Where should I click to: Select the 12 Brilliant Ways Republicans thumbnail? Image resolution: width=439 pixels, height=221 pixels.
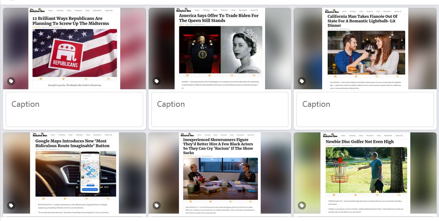pos(74,49)
